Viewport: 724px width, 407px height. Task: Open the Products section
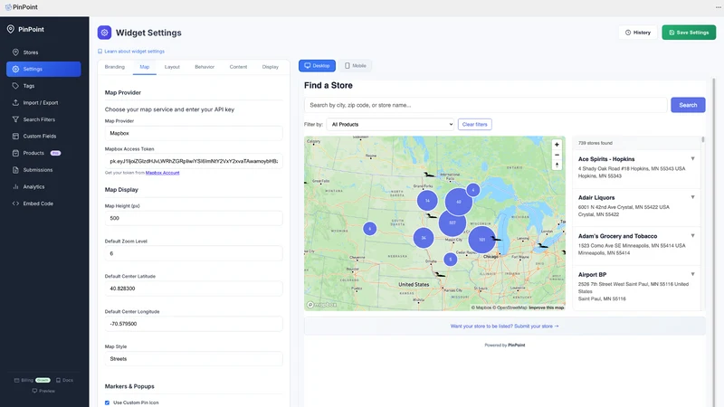click(x=43, y=153)
